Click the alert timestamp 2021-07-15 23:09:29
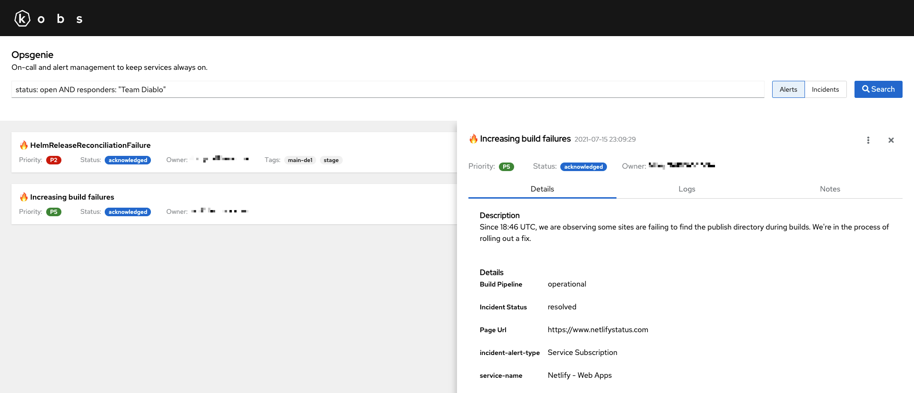 pyautogui.click(x=605, y=139)
